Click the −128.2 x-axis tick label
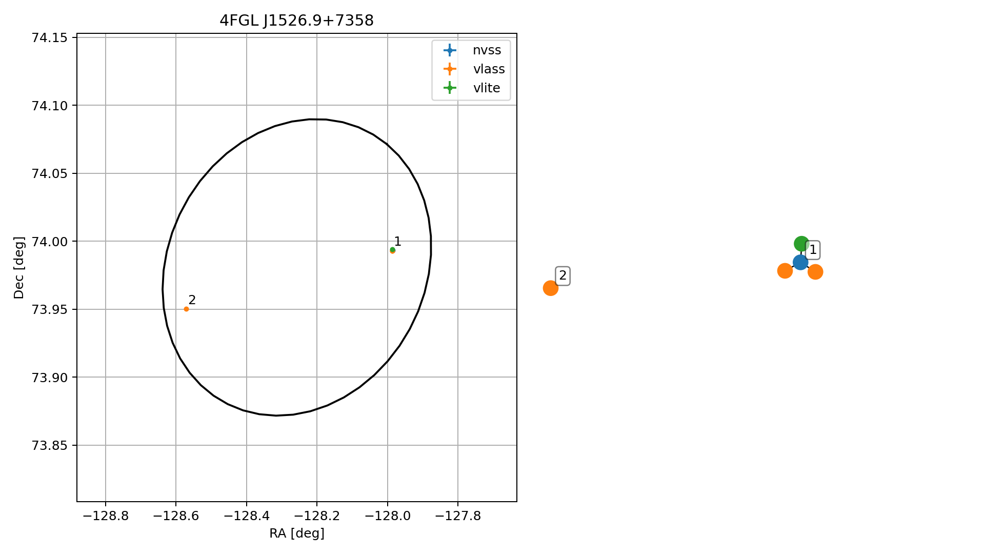This screenshot has width=984, height=554. click(317, 516)
